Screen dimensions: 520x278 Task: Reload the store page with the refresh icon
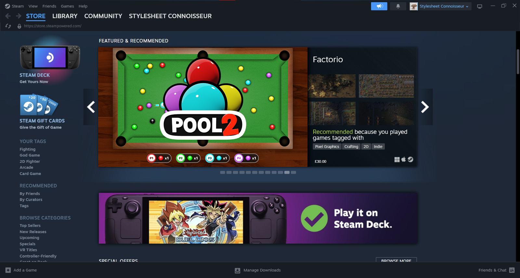[8, 26]
